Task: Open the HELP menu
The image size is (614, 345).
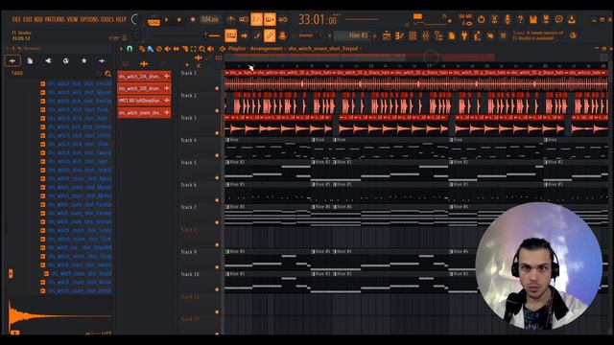Action: tap(121, 19)
